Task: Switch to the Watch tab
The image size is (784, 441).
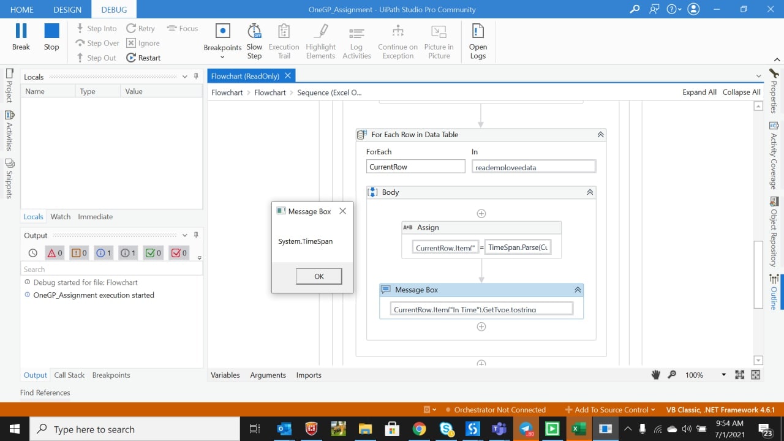Action: point(61,217)
